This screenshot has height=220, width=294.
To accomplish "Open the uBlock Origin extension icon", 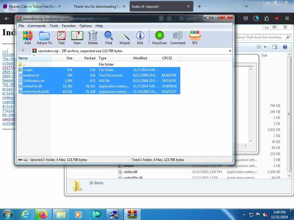I will point(276,18).
